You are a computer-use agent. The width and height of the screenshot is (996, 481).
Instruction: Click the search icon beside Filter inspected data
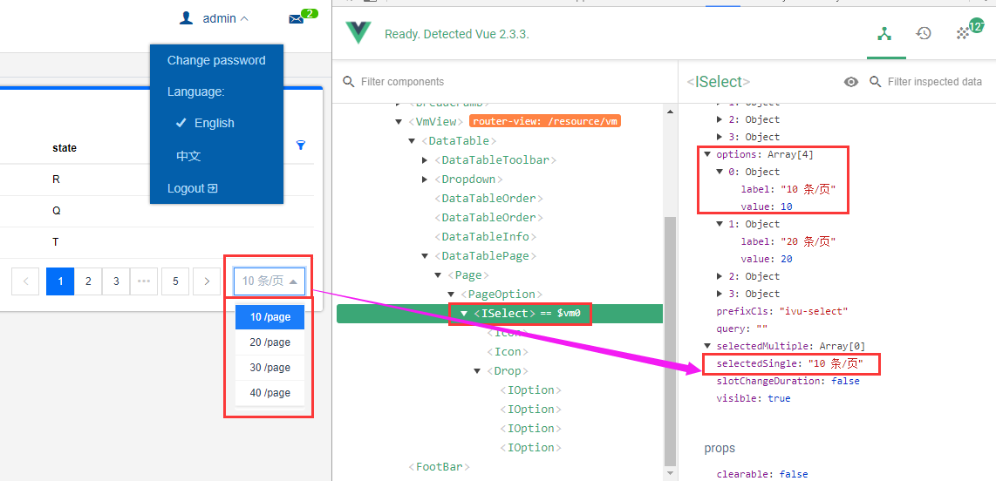coord(876,81)
